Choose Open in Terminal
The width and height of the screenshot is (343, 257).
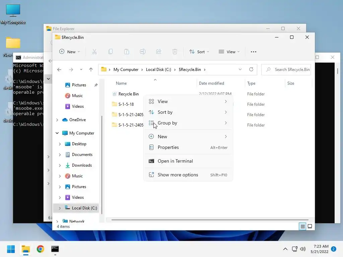(x=188, y=161)
